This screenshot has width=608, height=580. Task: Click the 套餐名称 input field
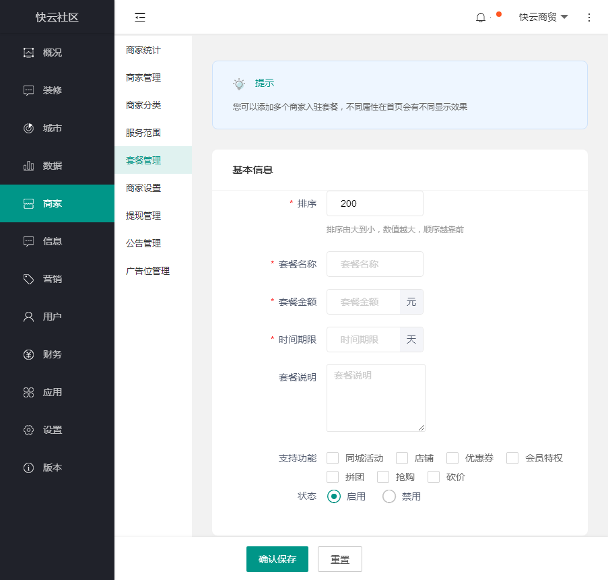pyautogui.click(x=374, y=264)
